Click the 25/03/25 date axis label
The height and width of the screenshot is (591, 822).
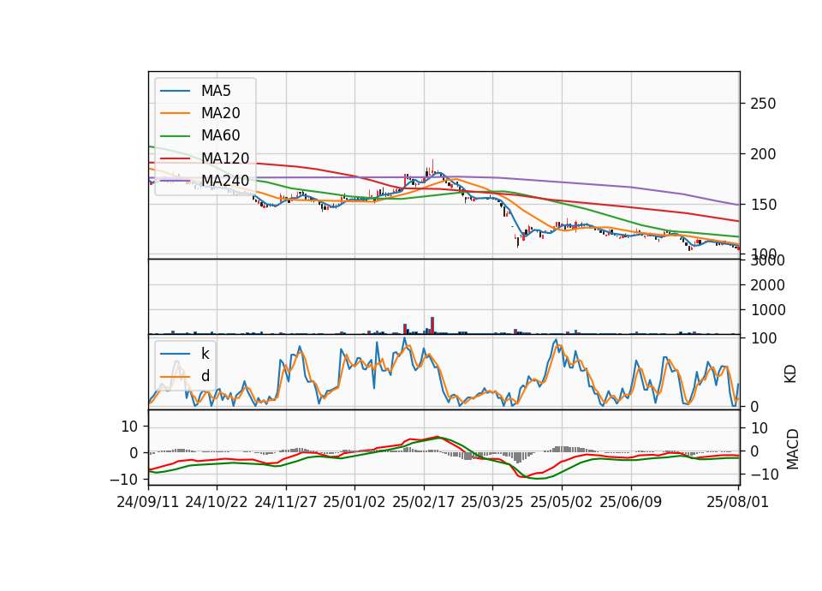point(492,503)
